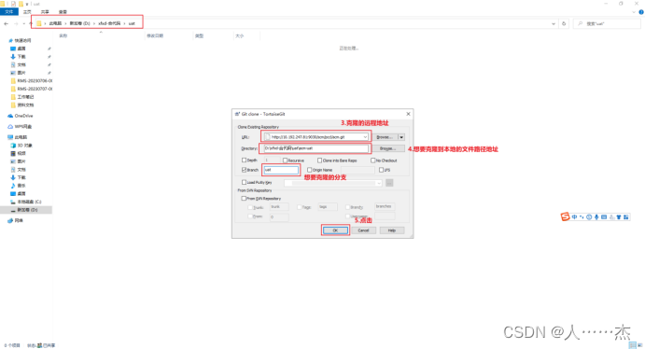This screenshot has width=645, height=349.
Task: Open the Quick access node in Explorer sidebar
Action: [x=22, y=40]
